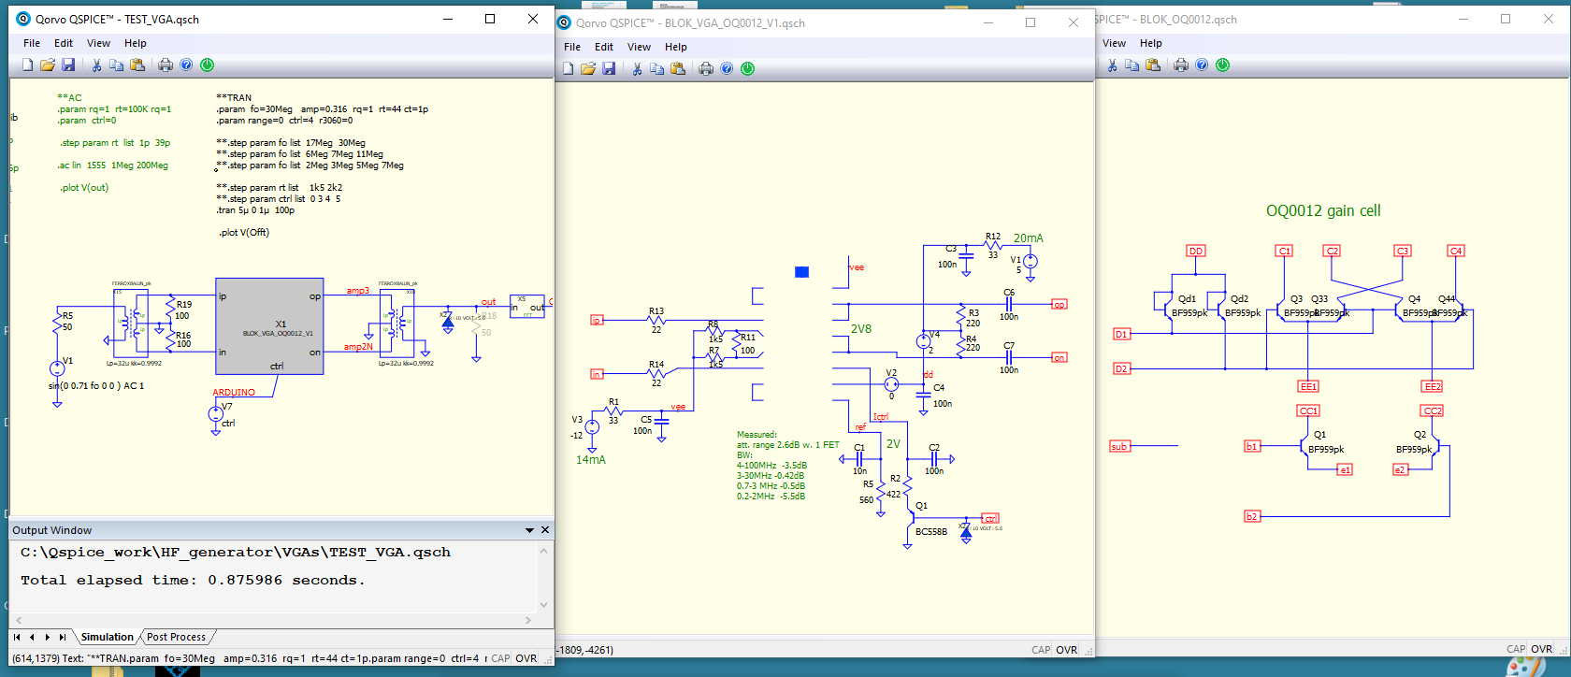The width and height of the screenshot is (1571, 677).
Task: Run simulation in BLOK_OQ0012 window
Action: pos(1223,65)
